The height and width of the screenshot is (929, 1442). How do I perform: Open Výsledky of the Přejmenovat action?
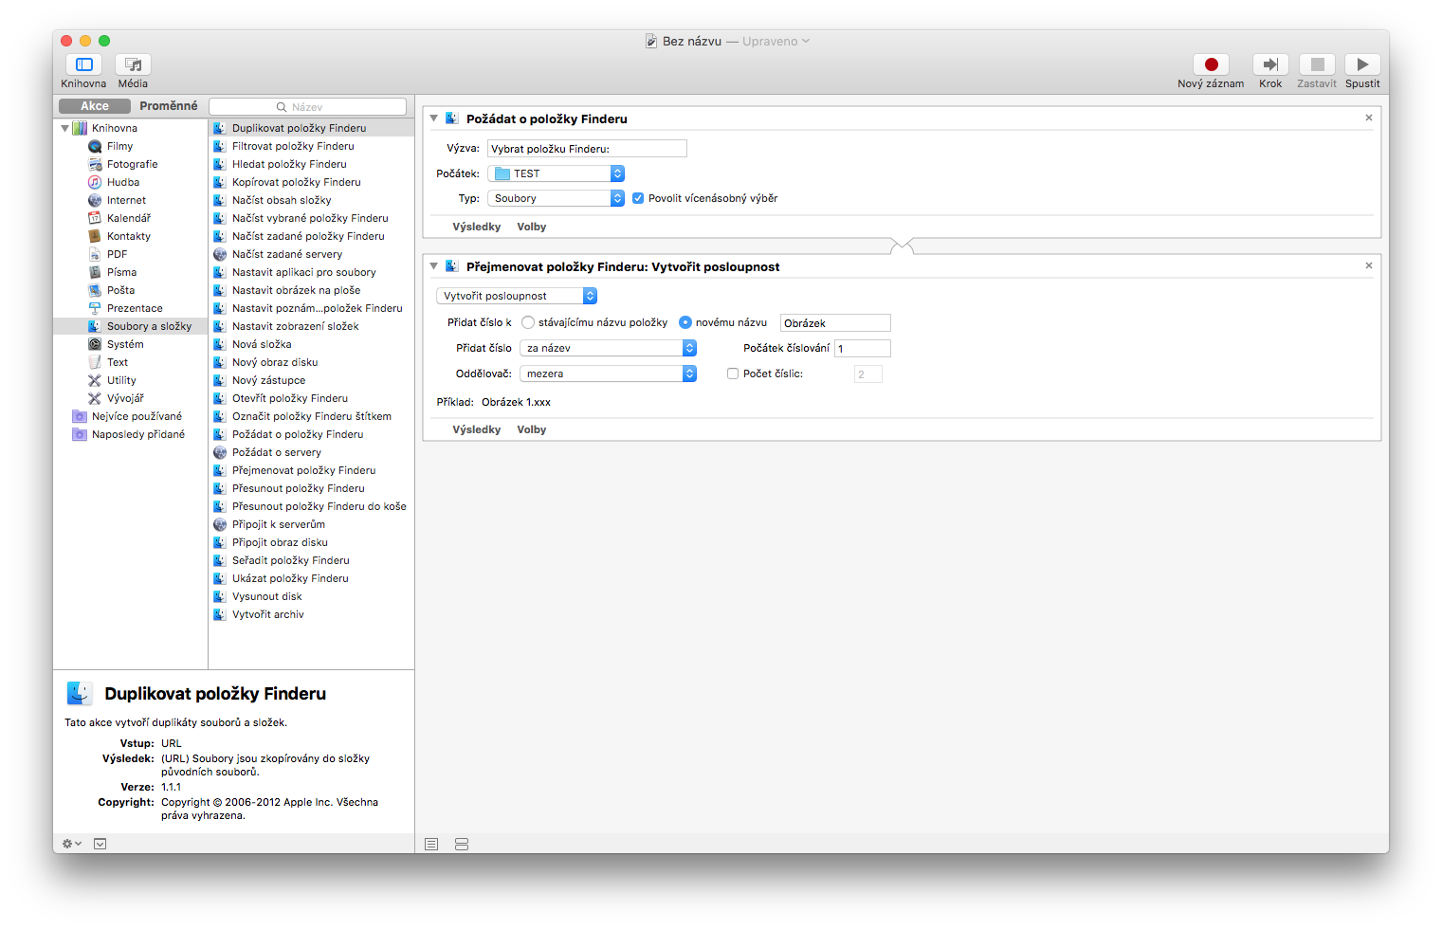tap(477, 429)
